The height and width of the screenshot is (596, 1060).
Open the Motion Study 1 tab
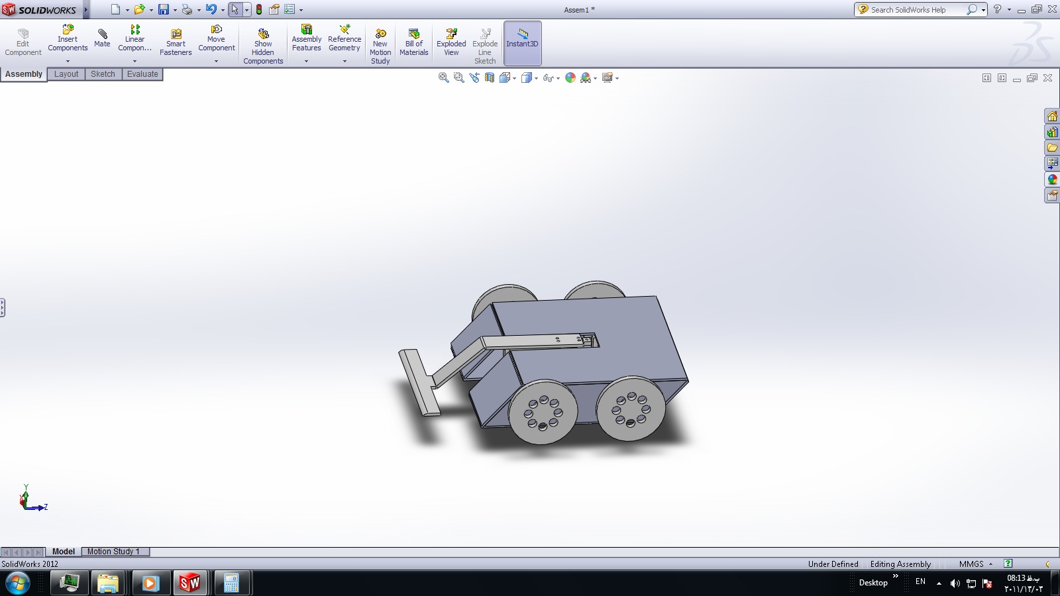pos(113,552)
